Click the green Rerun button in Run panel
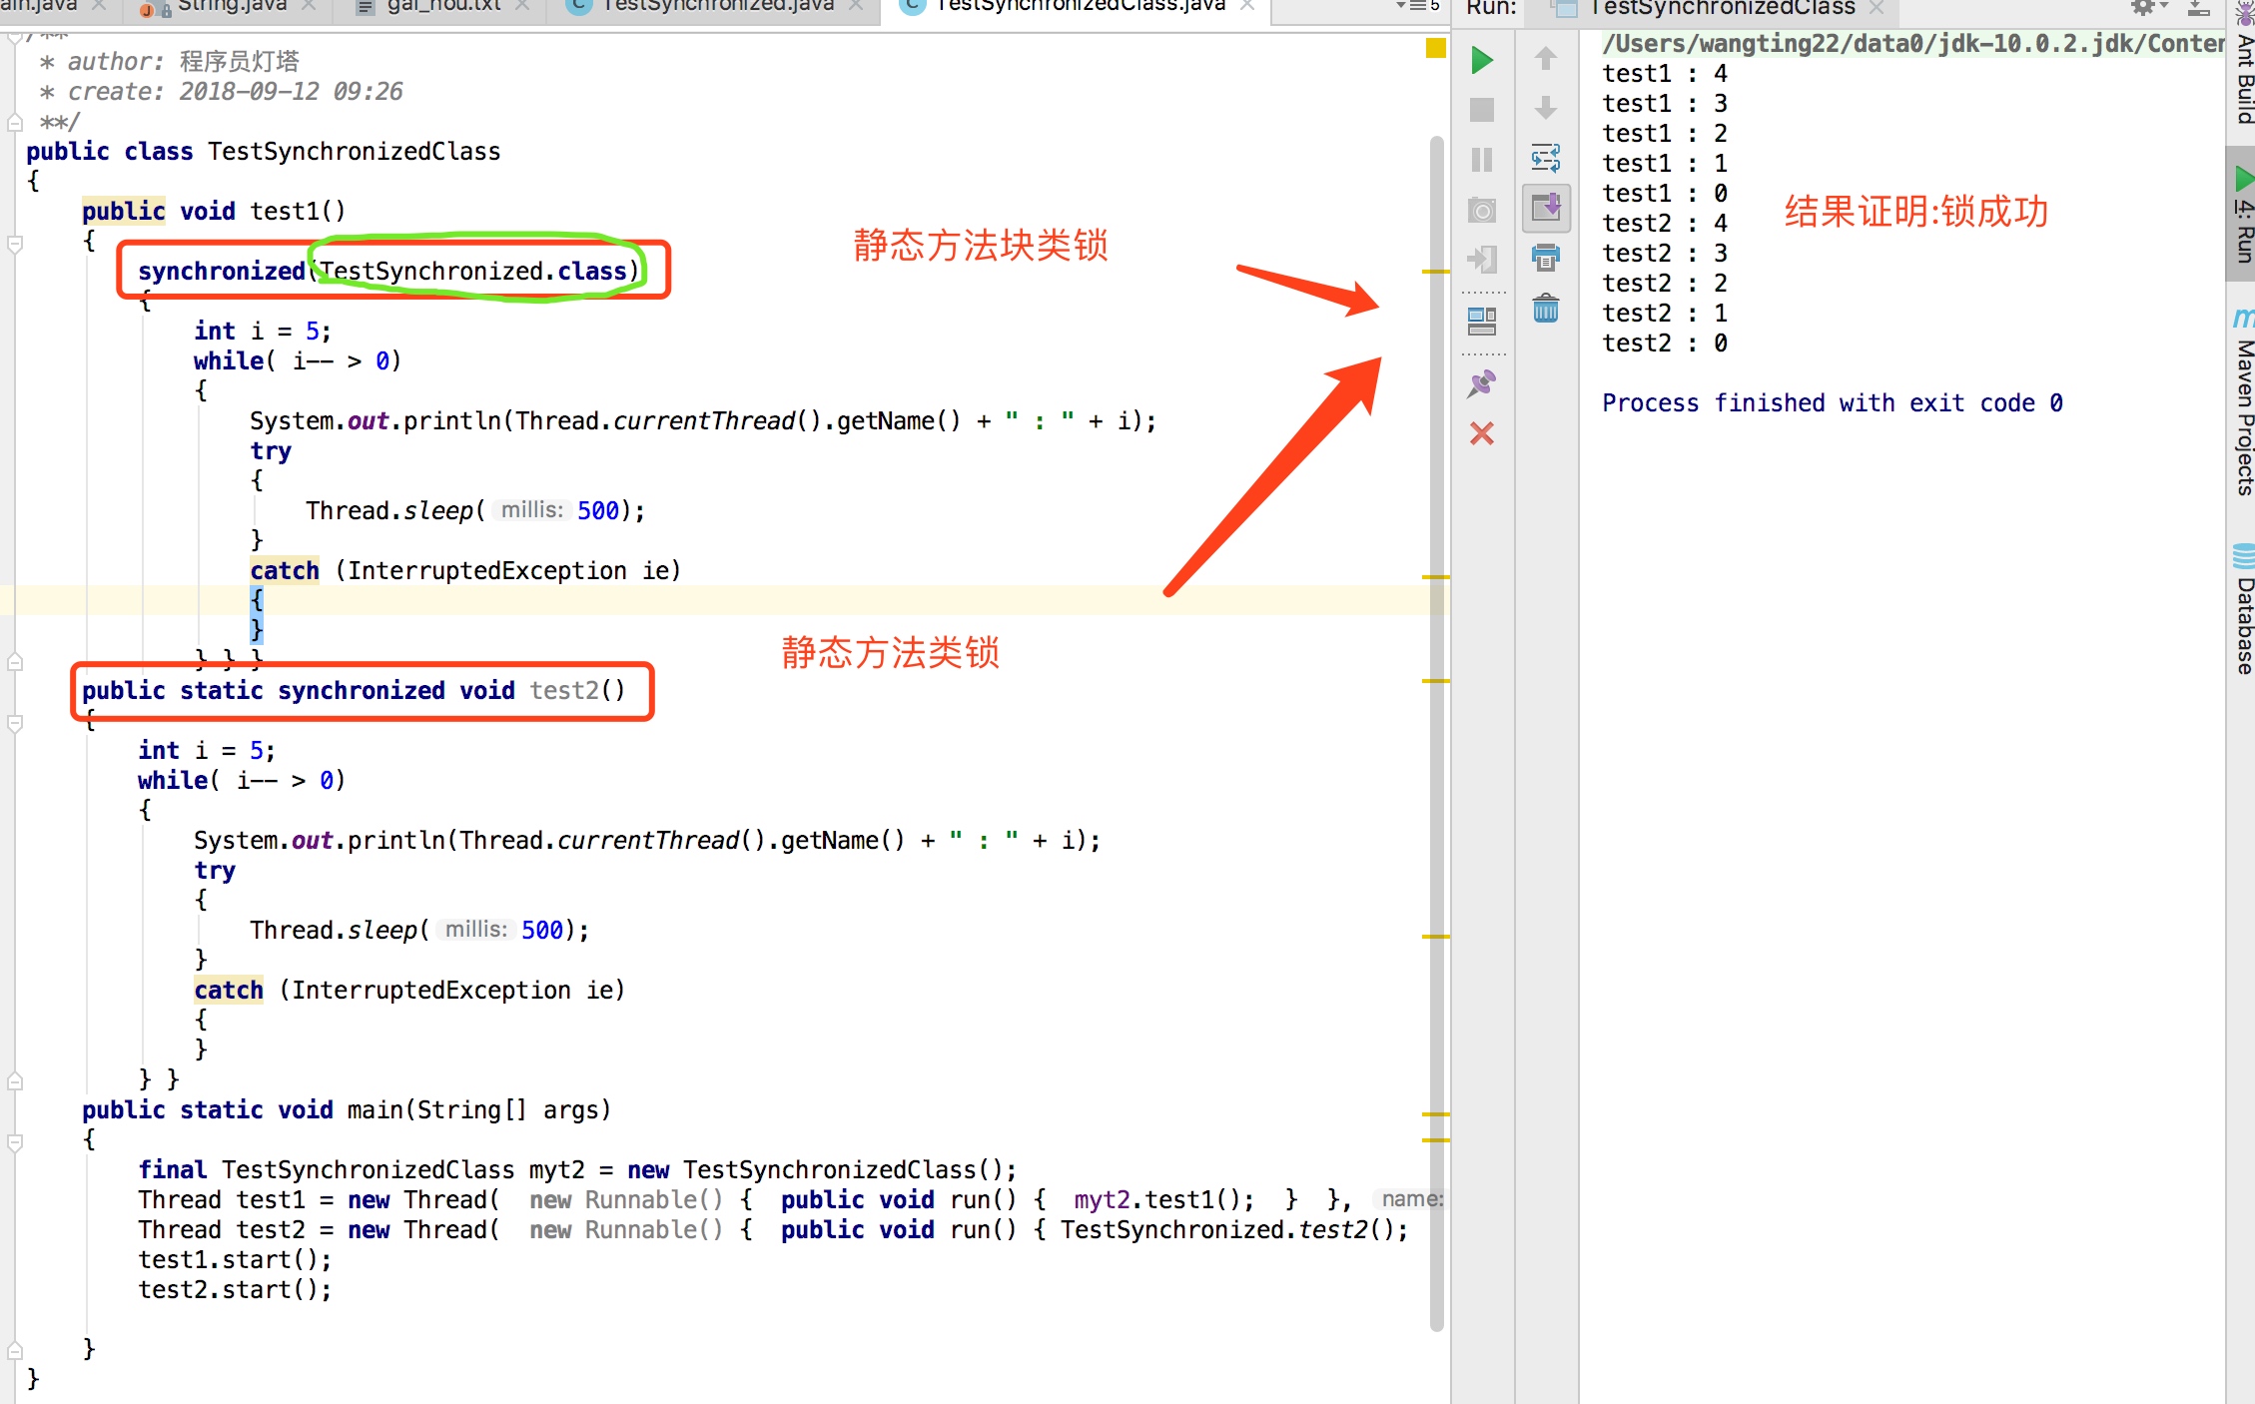Image resolution: width=2255 pixels, height=1404 pixels. 1482,61
